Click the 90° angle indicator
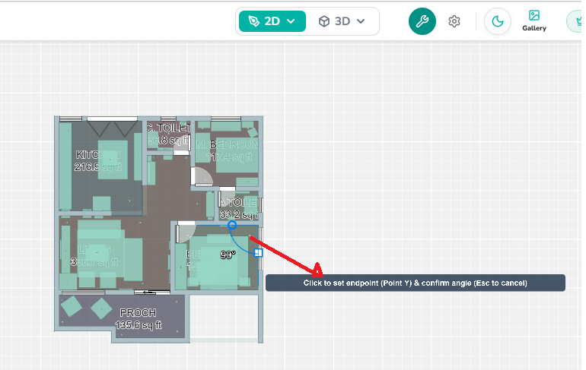Screen dimensions: 586x370 click(228, 255)
